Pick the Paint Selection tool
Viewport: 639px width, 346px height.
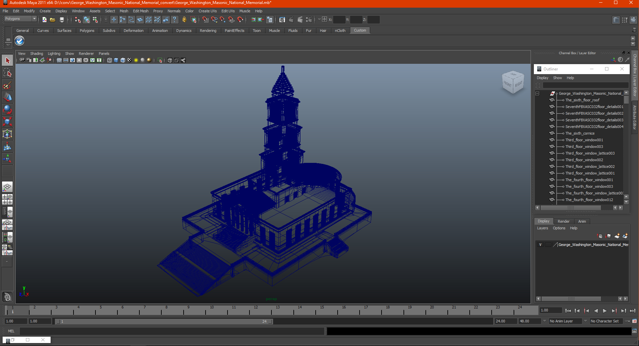point(7,85)
